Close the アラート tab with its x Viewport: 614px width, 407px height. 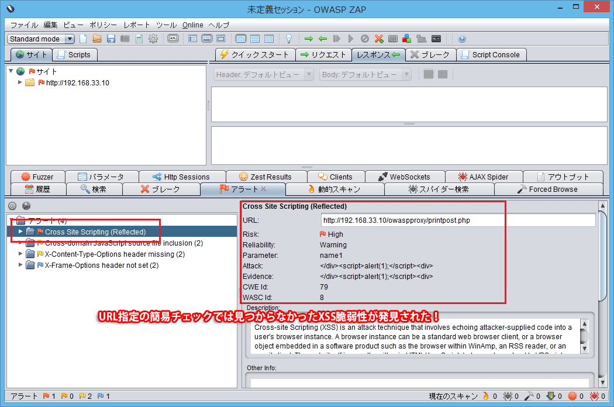click(264, 189)
